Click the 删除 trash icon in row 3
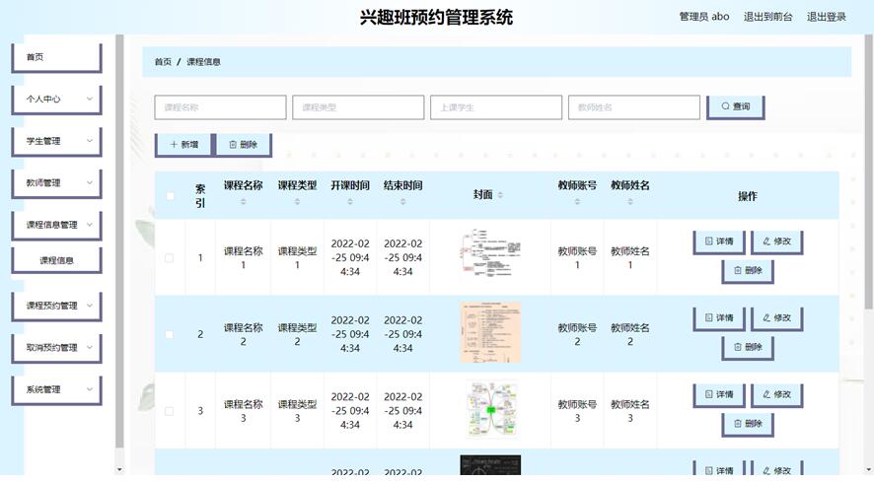The height and width of the screenshot is (482, 874). click(x=738, y=424)
